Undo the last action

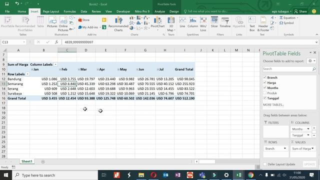[17, 3]
